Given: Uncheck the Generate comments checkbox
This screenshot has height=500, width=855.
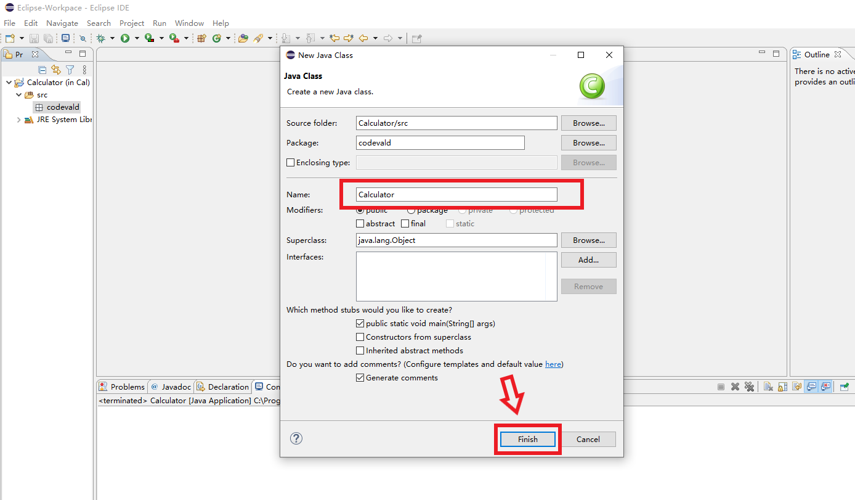Looking at the screenshot, I should pos(360,378).
